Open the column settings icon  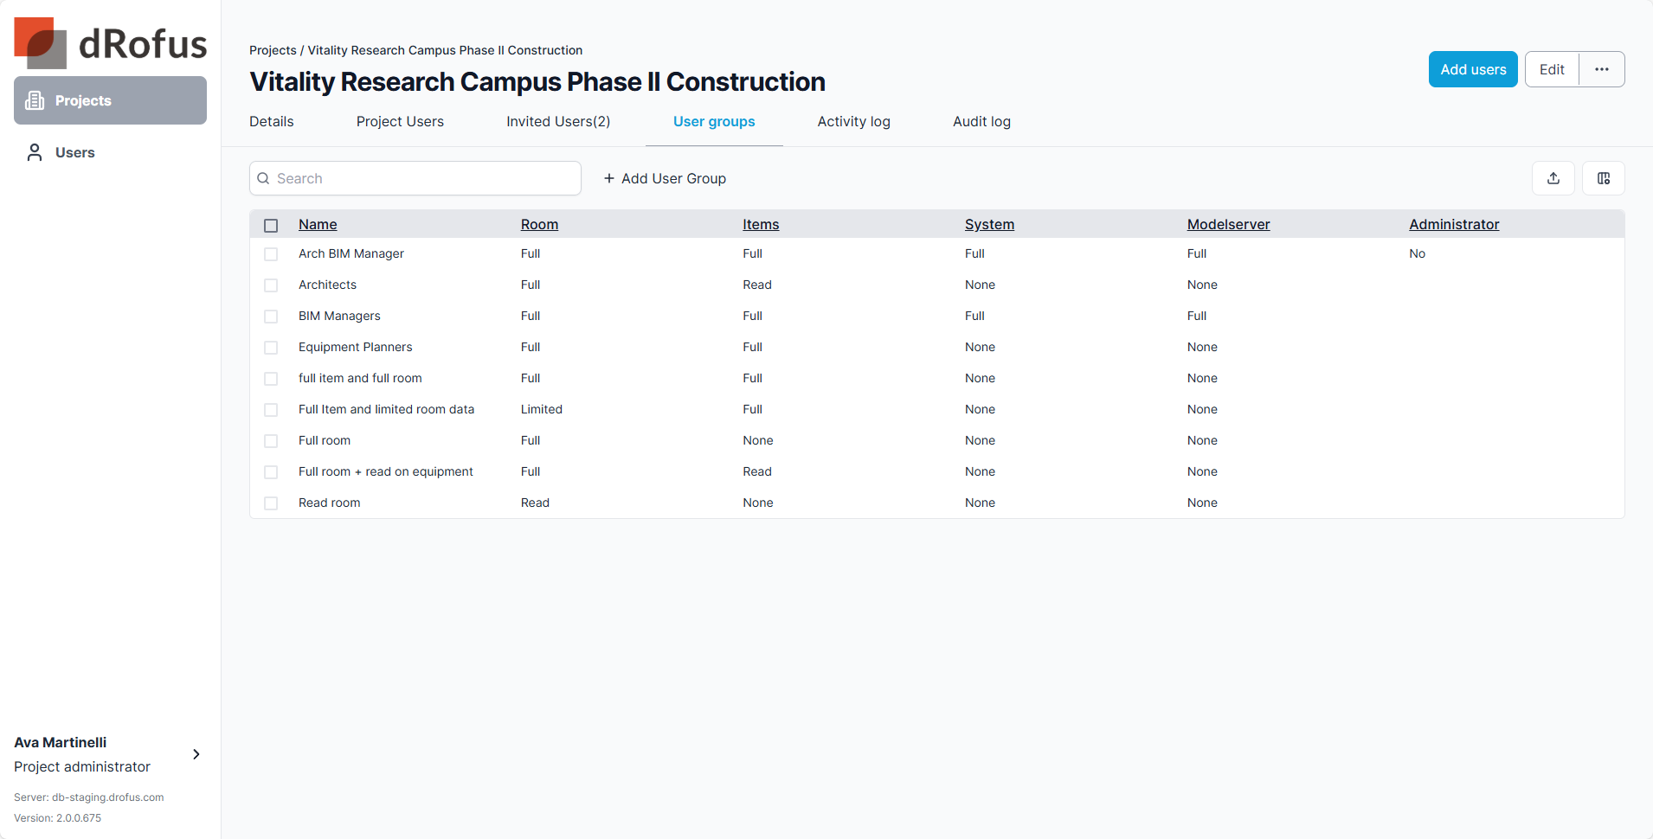(x=1603, y=178)
